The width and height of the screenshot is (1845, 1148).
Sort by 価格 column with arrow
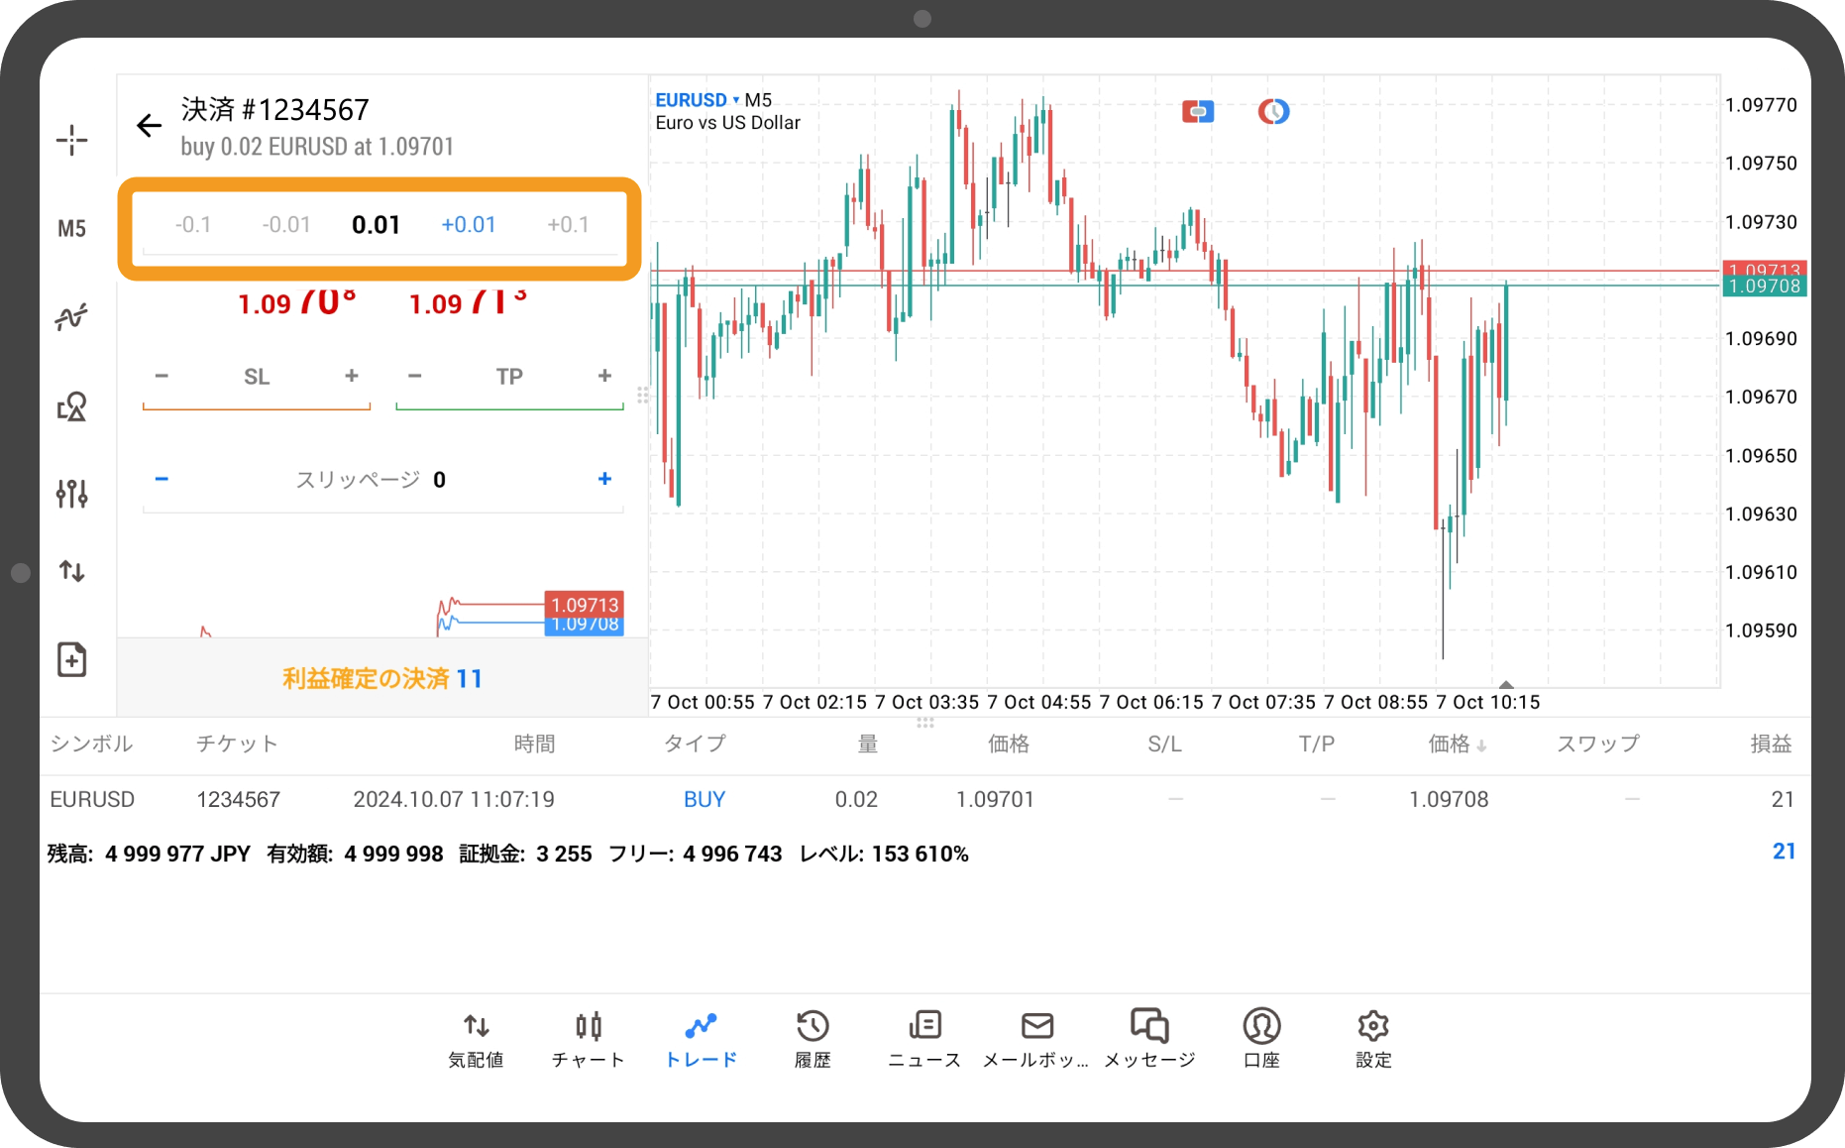1457,744
